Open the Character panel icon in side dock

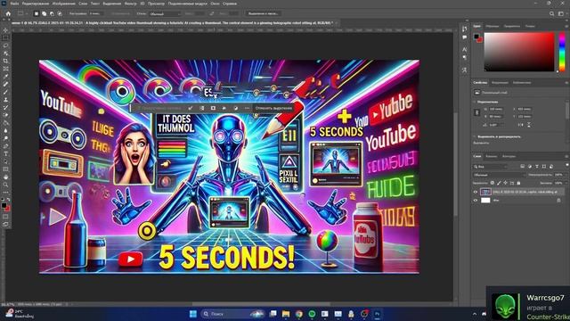[465, 49]
